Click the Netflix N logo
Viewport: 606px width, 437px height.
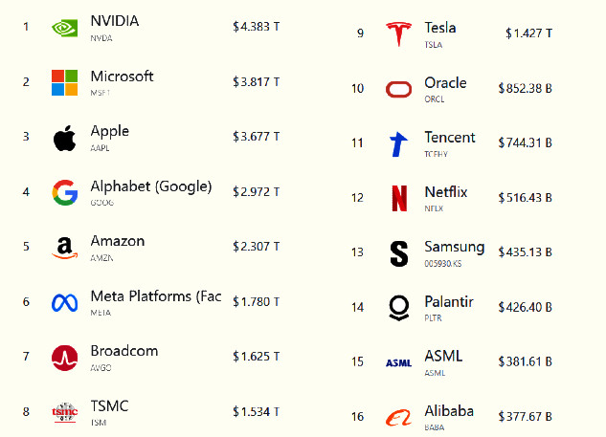398,198
